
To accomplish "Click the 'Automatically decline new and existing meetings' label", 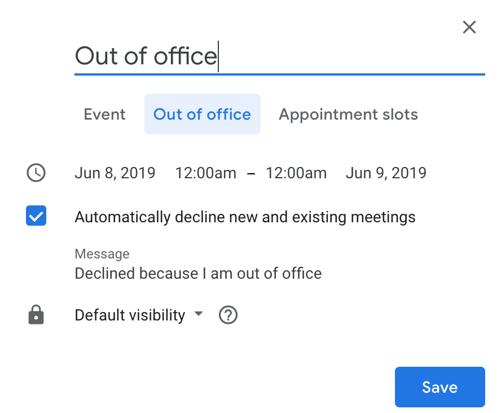I will click(245, 217).
